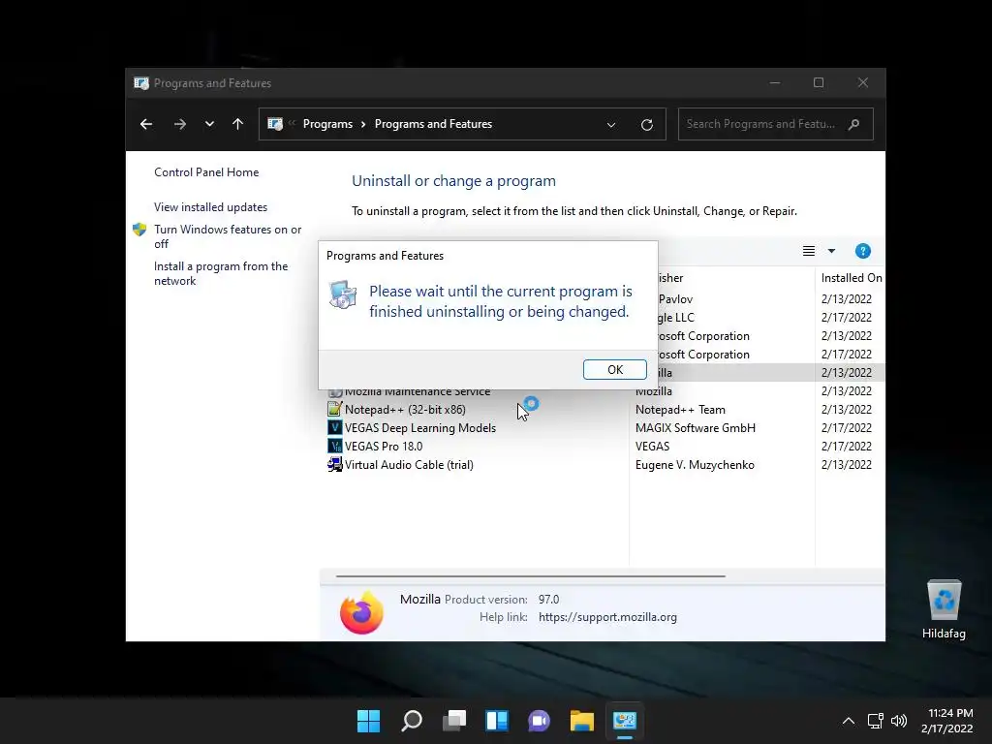Open Task View on the taskbar
The width and height of the screenshot is (992, 744).
(x=454, y=721)
